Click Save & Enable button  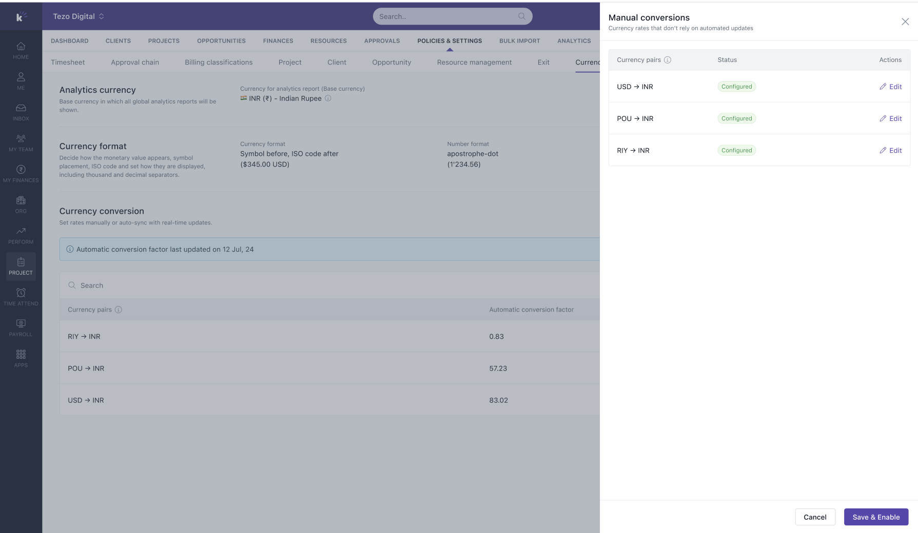click(x=876, y=517)
